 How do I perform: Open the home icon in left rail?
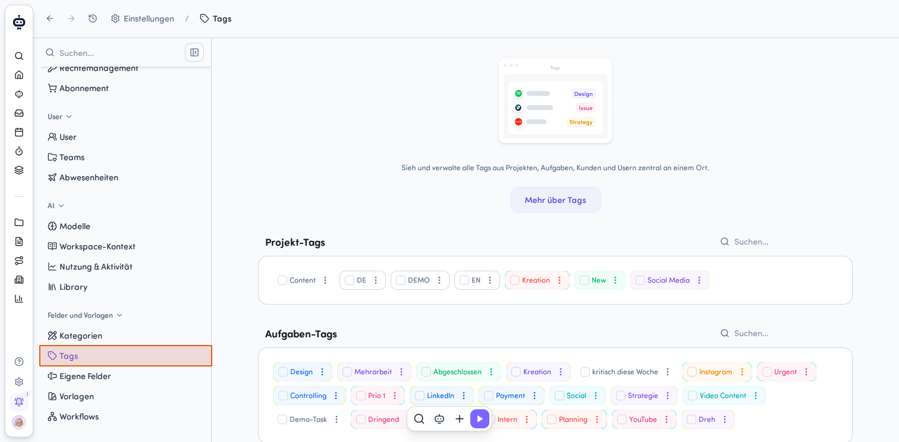(x=19, y=75)
